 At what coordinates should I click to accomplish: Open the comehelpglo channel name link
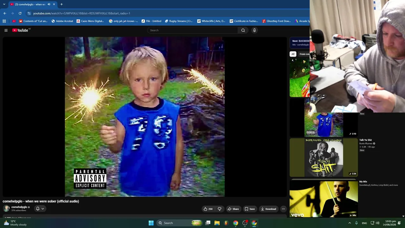(19, 207)
